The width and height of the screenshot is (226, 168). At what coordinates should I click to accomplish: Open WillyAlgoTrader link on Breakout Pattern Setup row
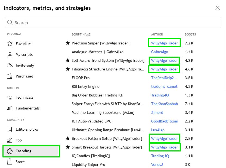pyautogui.click(x=165, y=138)
